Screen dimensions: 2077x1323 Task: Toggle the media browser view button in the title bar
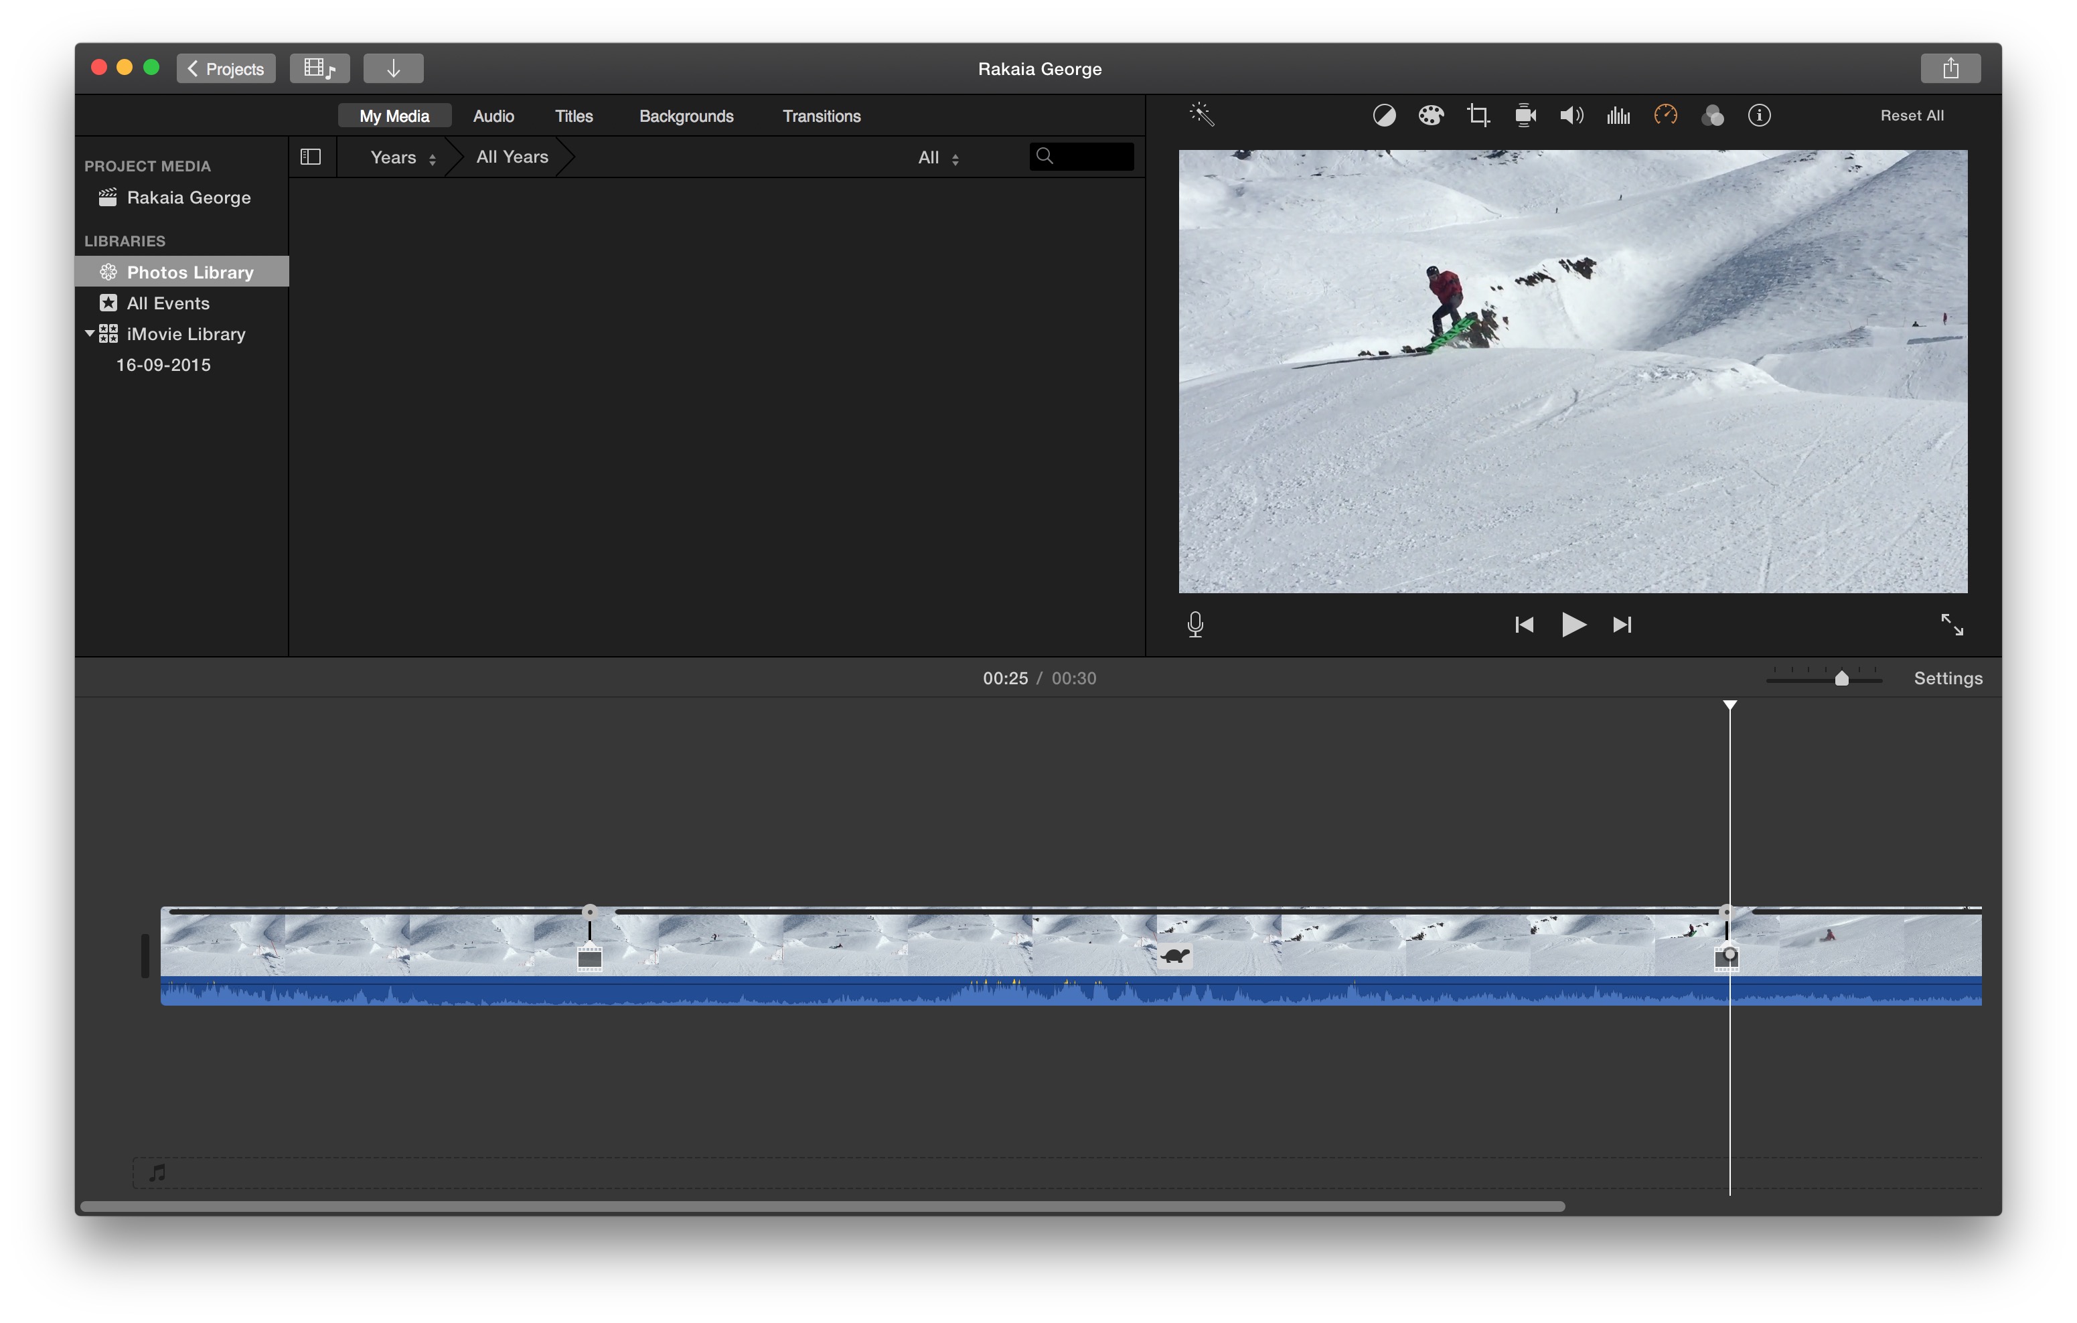pyautogui.click(x=319, y=68)
